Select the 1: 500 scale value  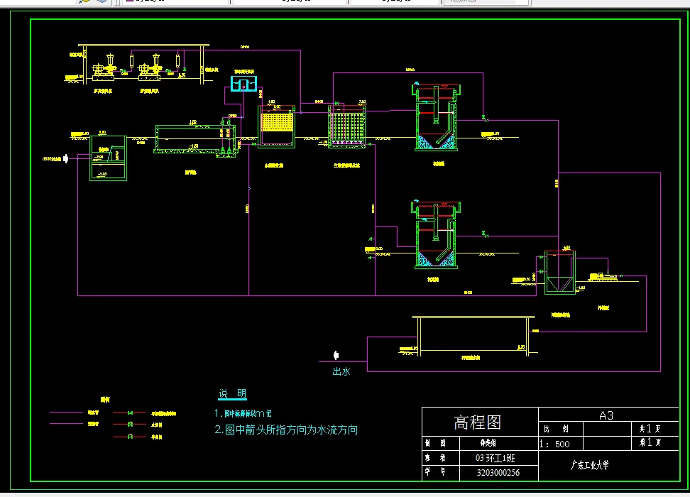coord(554,444)
